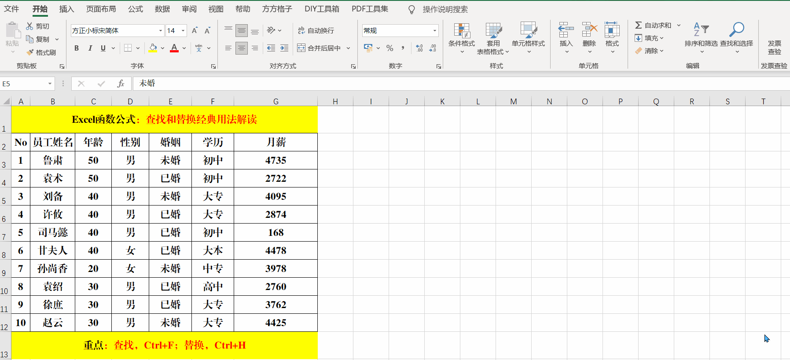Click the Delete cells (删除) icon
790x360 pixels.
pos(589,29)
